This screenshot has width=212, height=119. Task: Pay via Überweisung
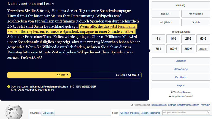(x=181, y=69)
